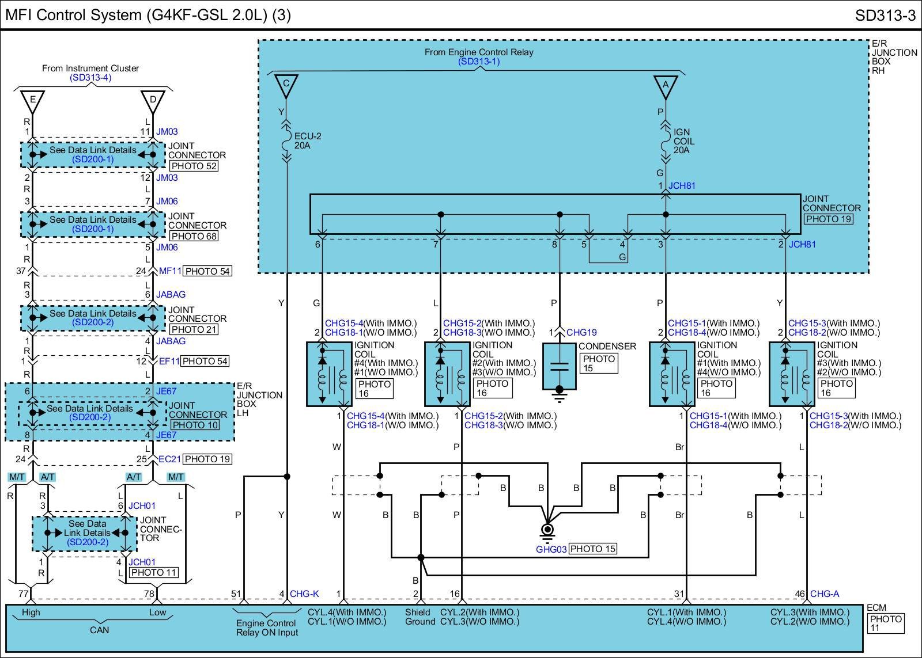This screenshot has height=658, width=922.
Task: Click the CHG-K connector label
Action: pos(304,594)
